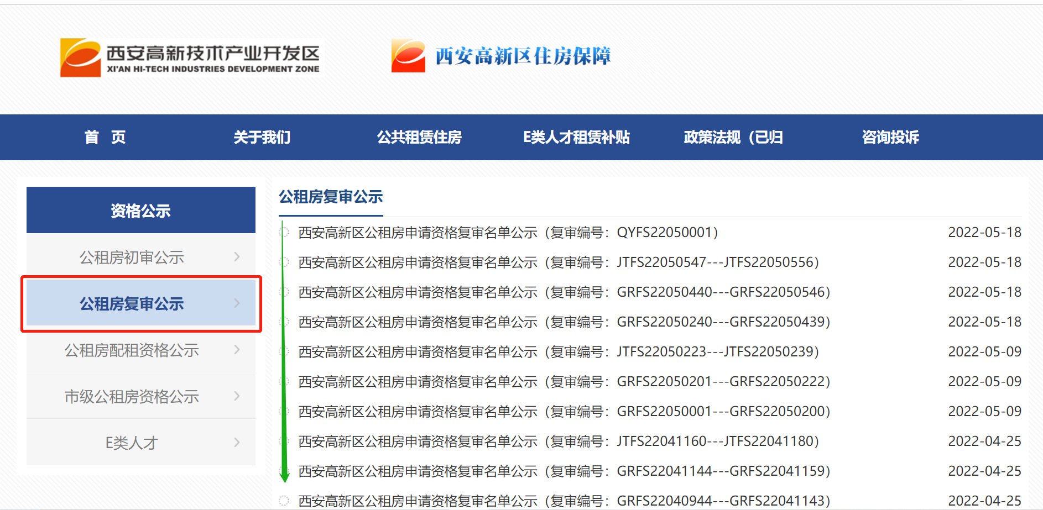Open the 首页 navigation menu item
The image size is (1043, 510).
pos(105,137)
